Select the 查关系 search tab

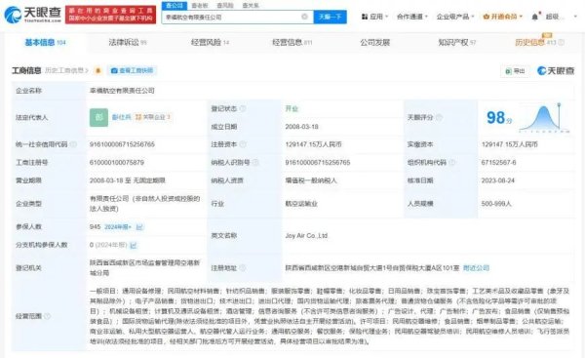(251, 5)
